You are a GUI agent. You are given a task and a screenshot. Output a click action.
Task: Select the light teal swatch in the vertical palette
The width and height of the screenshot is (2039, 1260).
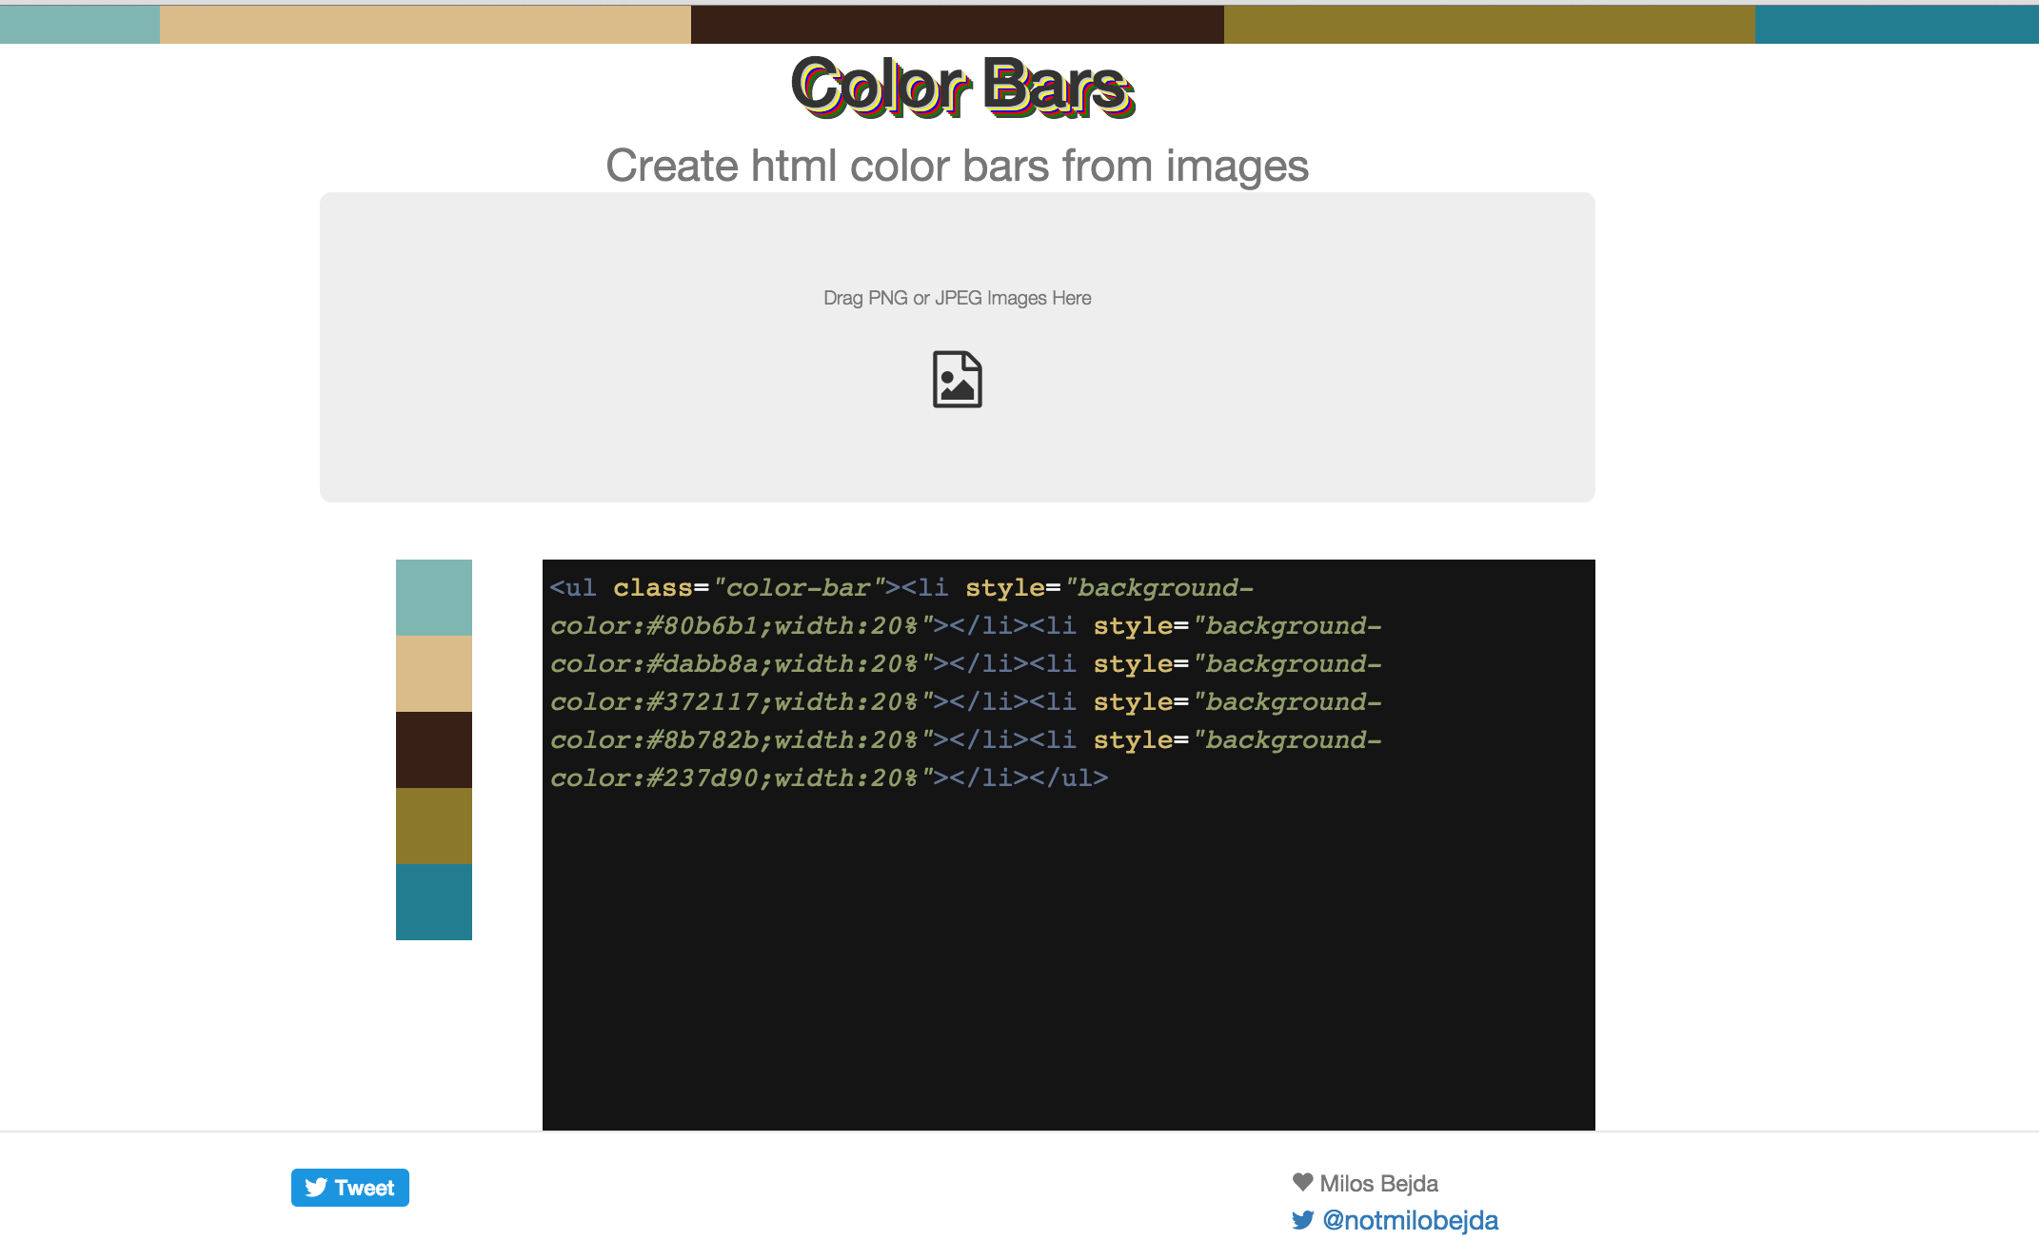pos(434,598)
